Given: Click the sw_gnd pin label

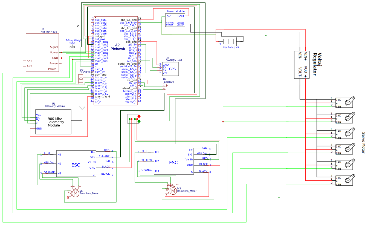Looking at the screenshot, I should (x=132, y=80).
